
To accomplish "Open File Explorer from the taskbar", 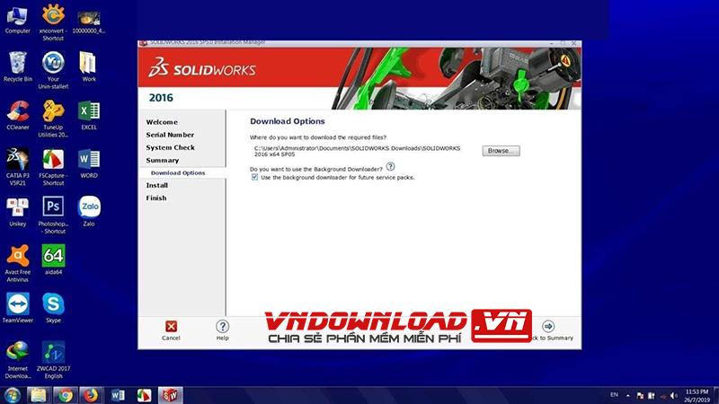I will pyautogui.click(x=39, y=395).
